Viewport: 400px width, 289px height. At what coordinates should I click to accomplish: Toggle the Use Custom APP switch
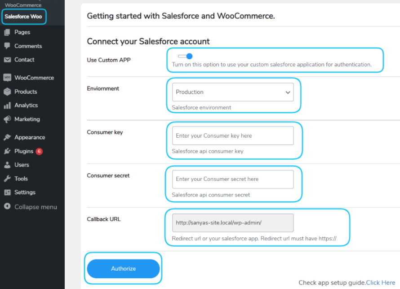coord(185,56)
